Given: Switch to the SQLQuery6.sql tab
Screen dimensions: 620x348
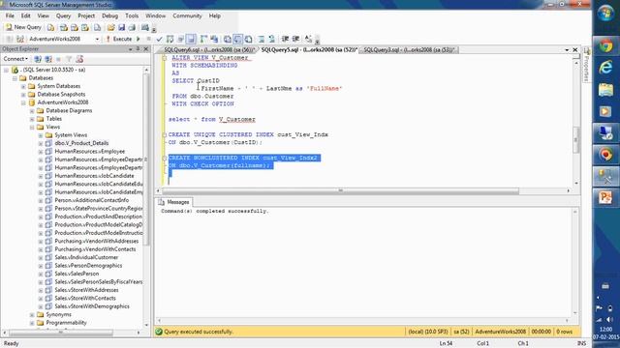Looking at the screenshot, I should [x=209, y=49].
